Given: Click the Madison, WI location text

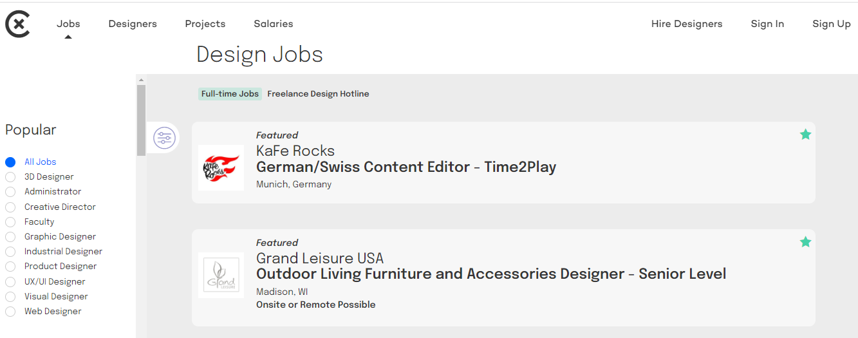Looking at the screenshot, I should (x=282, y=292).
